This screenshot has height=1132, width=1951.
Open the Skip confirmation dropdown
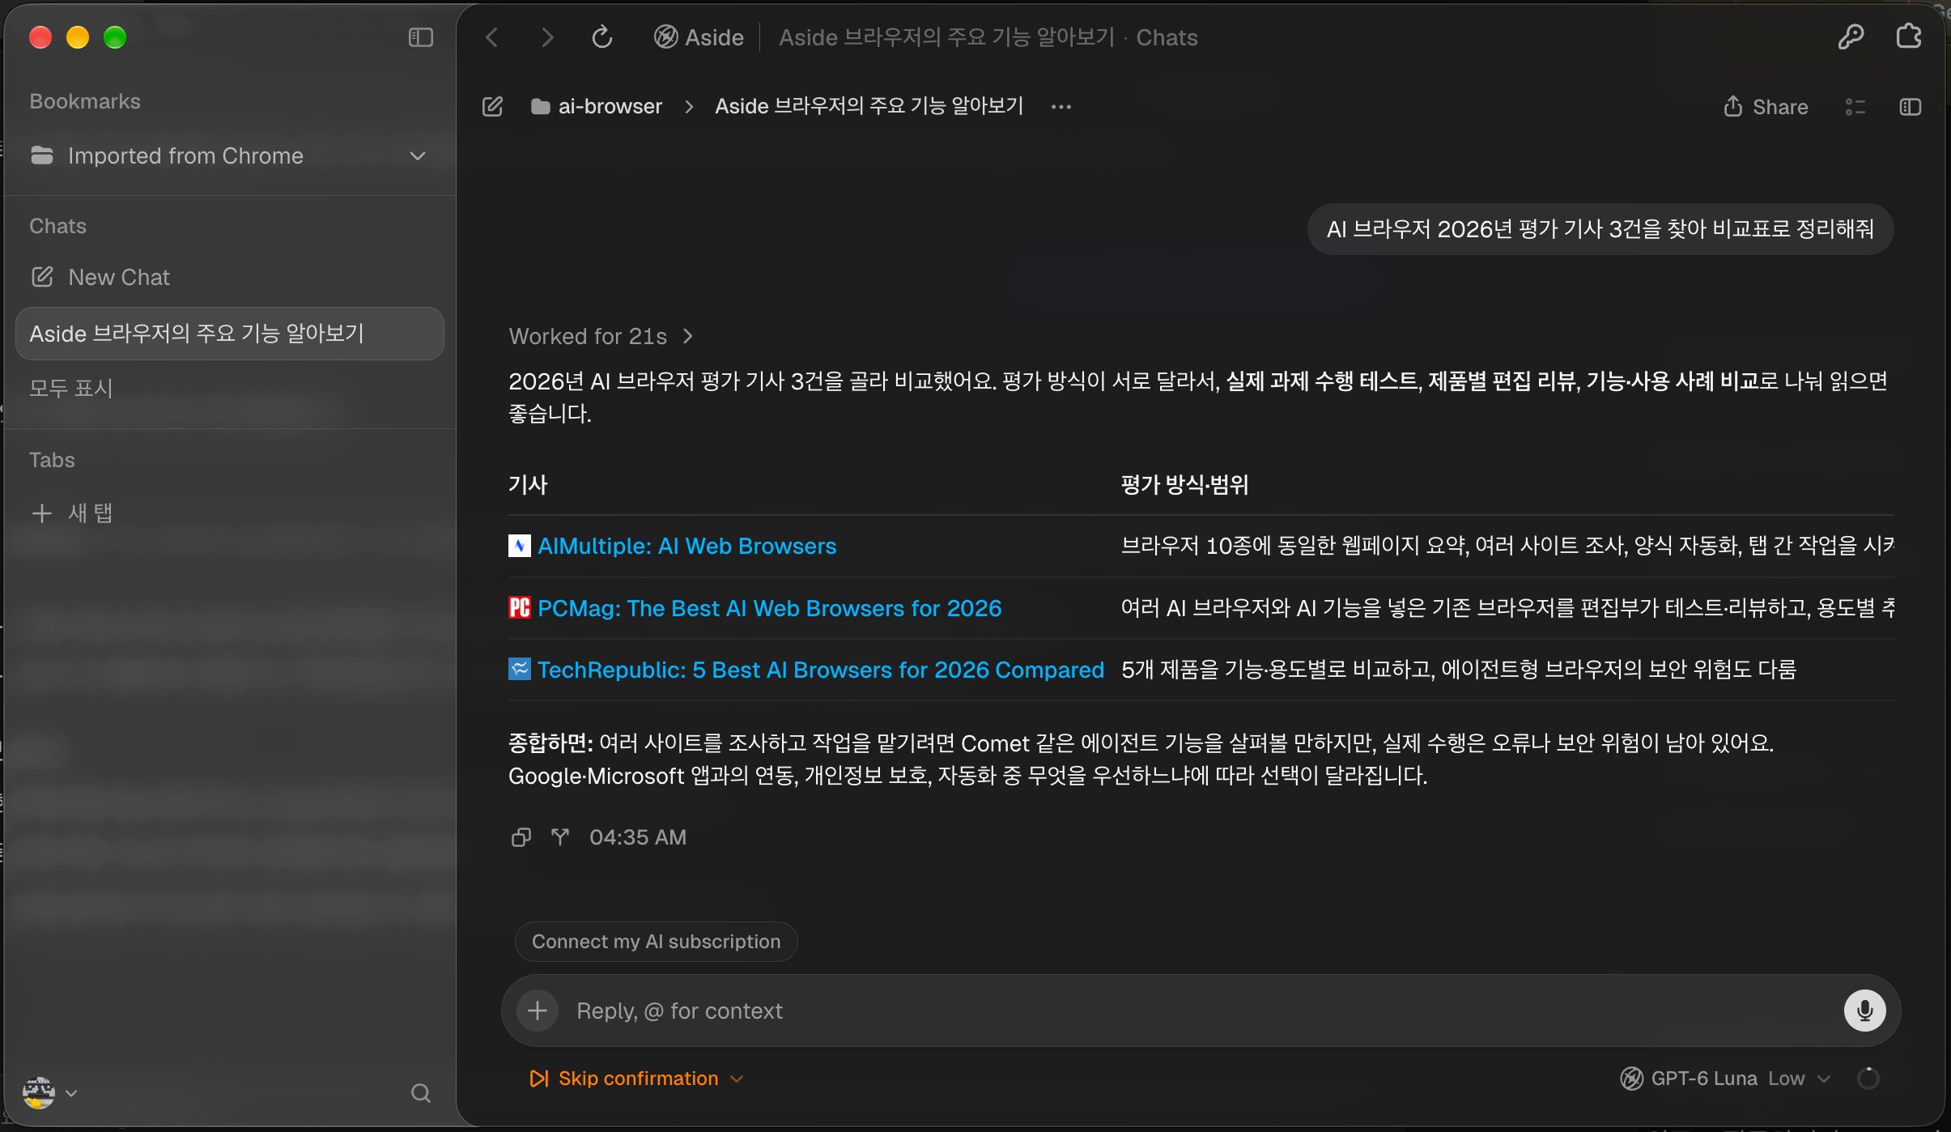636,1079
